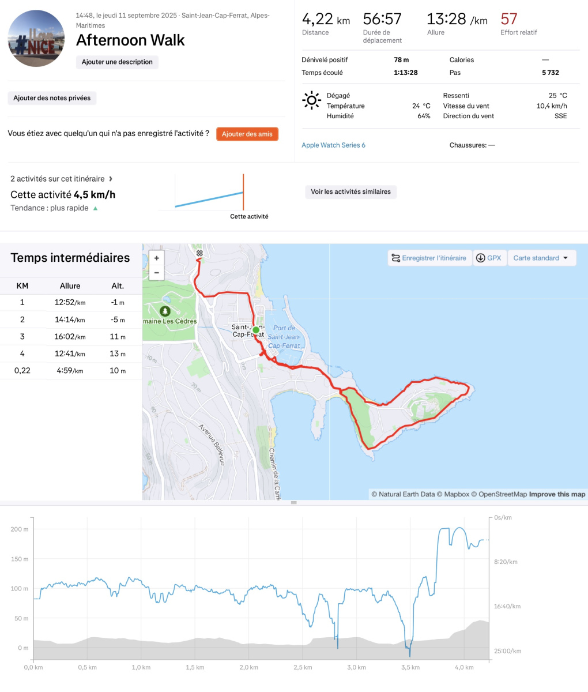The image size is (588, 692).
Task: Click Ajouter une description button
Action: tap(117, 62)
